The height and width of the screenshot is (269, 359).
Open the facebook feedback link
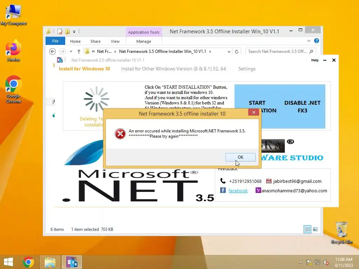[x=238, y=191]
